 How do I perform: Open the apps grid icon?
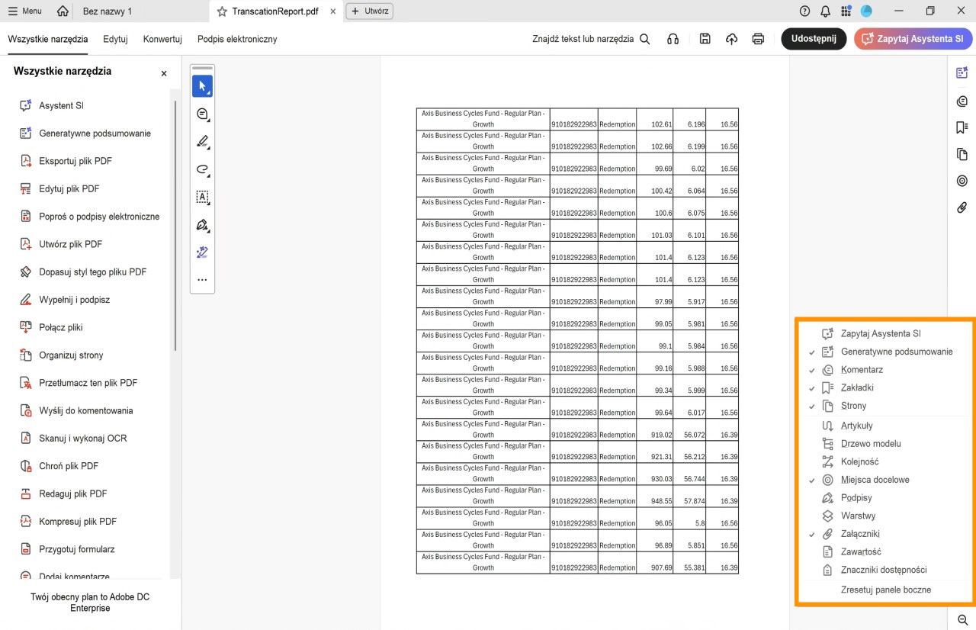(846, 11)
